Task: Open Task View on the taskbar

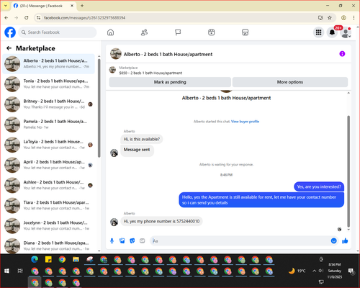Action: click(x=20, y=271)
